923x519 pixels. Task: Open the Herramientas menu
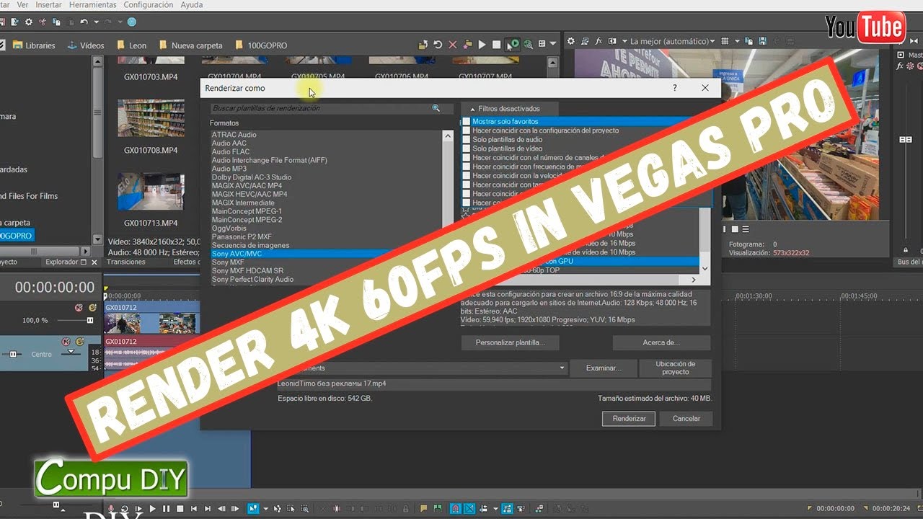[93, 4]
